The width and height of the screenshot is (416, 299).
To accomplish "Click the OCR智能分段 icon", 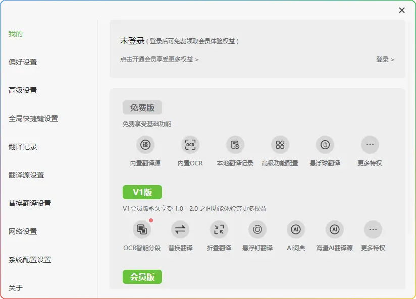I will pyautogui.click(x=142, y=230).
